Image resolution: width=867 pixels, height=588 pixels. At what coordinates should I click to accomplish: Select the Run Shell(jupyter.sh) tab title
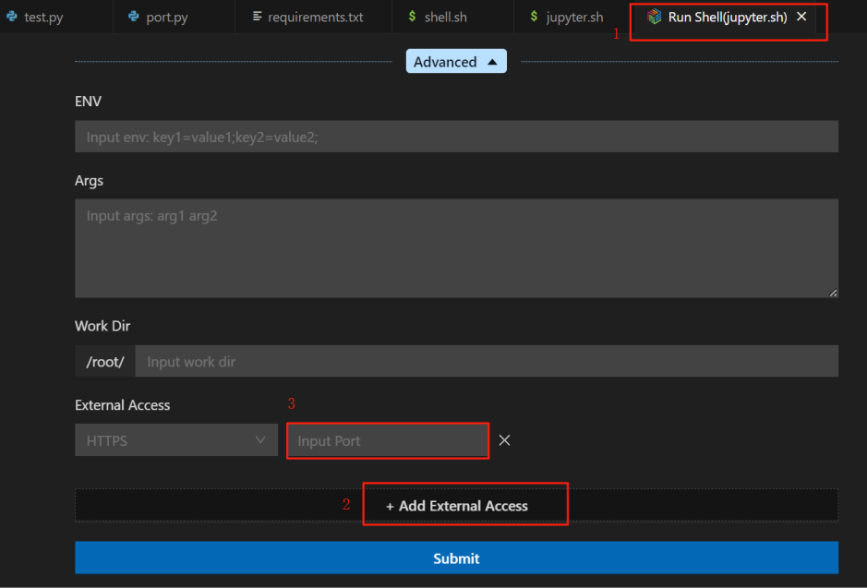[x=727, y=18]
